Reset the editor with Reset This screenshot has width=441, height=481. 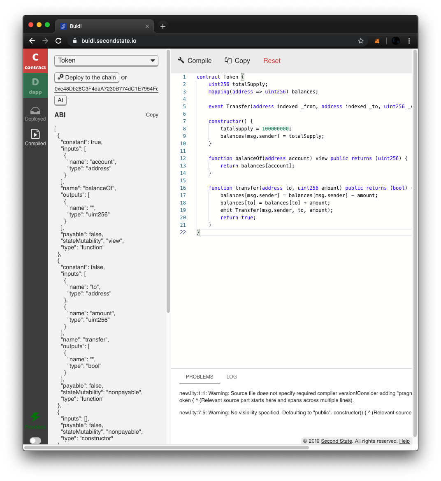272,60
